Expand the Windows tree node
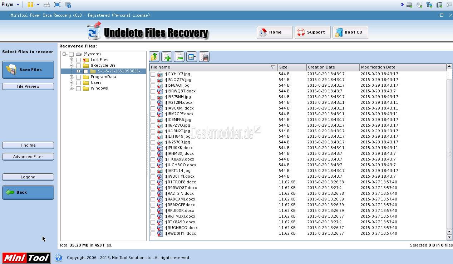453x264 pixels. (x=72, y=88)
